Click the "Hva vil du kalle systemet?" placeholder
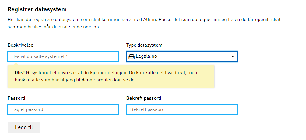Image resolution: width=306 pixels, height=140 pixels. pos(39,56)
